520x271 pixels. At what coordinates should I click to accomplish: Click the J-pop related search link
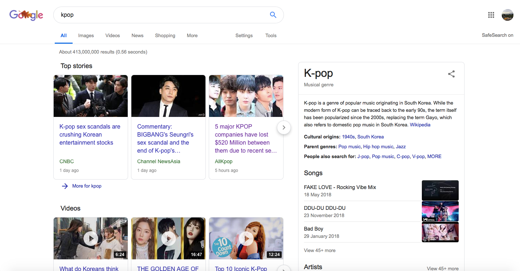pyautogui.click(x=363, y=157)
